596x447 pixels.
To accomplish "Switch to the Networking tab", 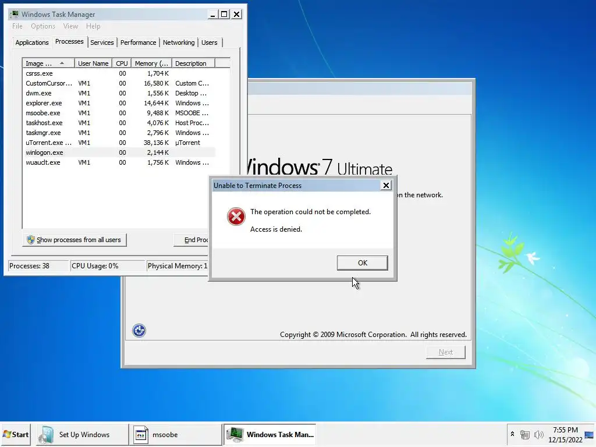I will pyautogui.click(x=179, y=42).
